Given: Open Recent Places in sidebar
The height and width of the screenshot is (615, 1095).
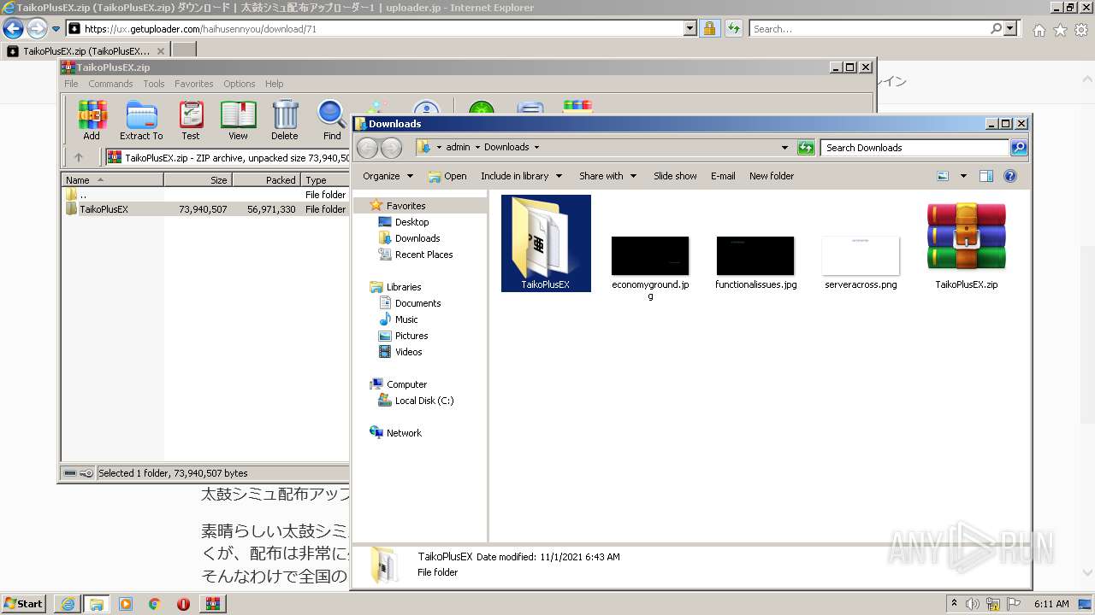Looking at the screenshot, I should coord(423,255).
